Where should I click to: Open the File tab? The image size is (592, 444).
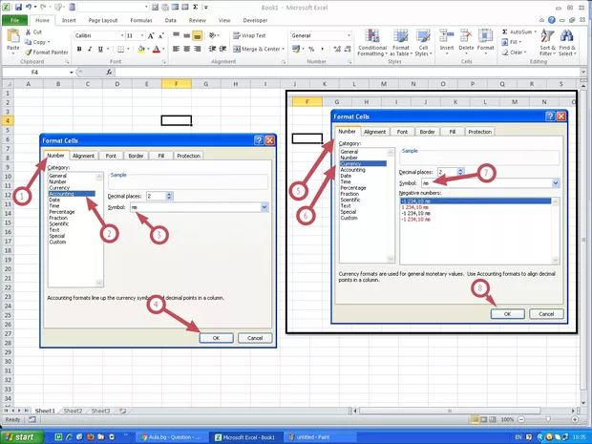(14, 20)
